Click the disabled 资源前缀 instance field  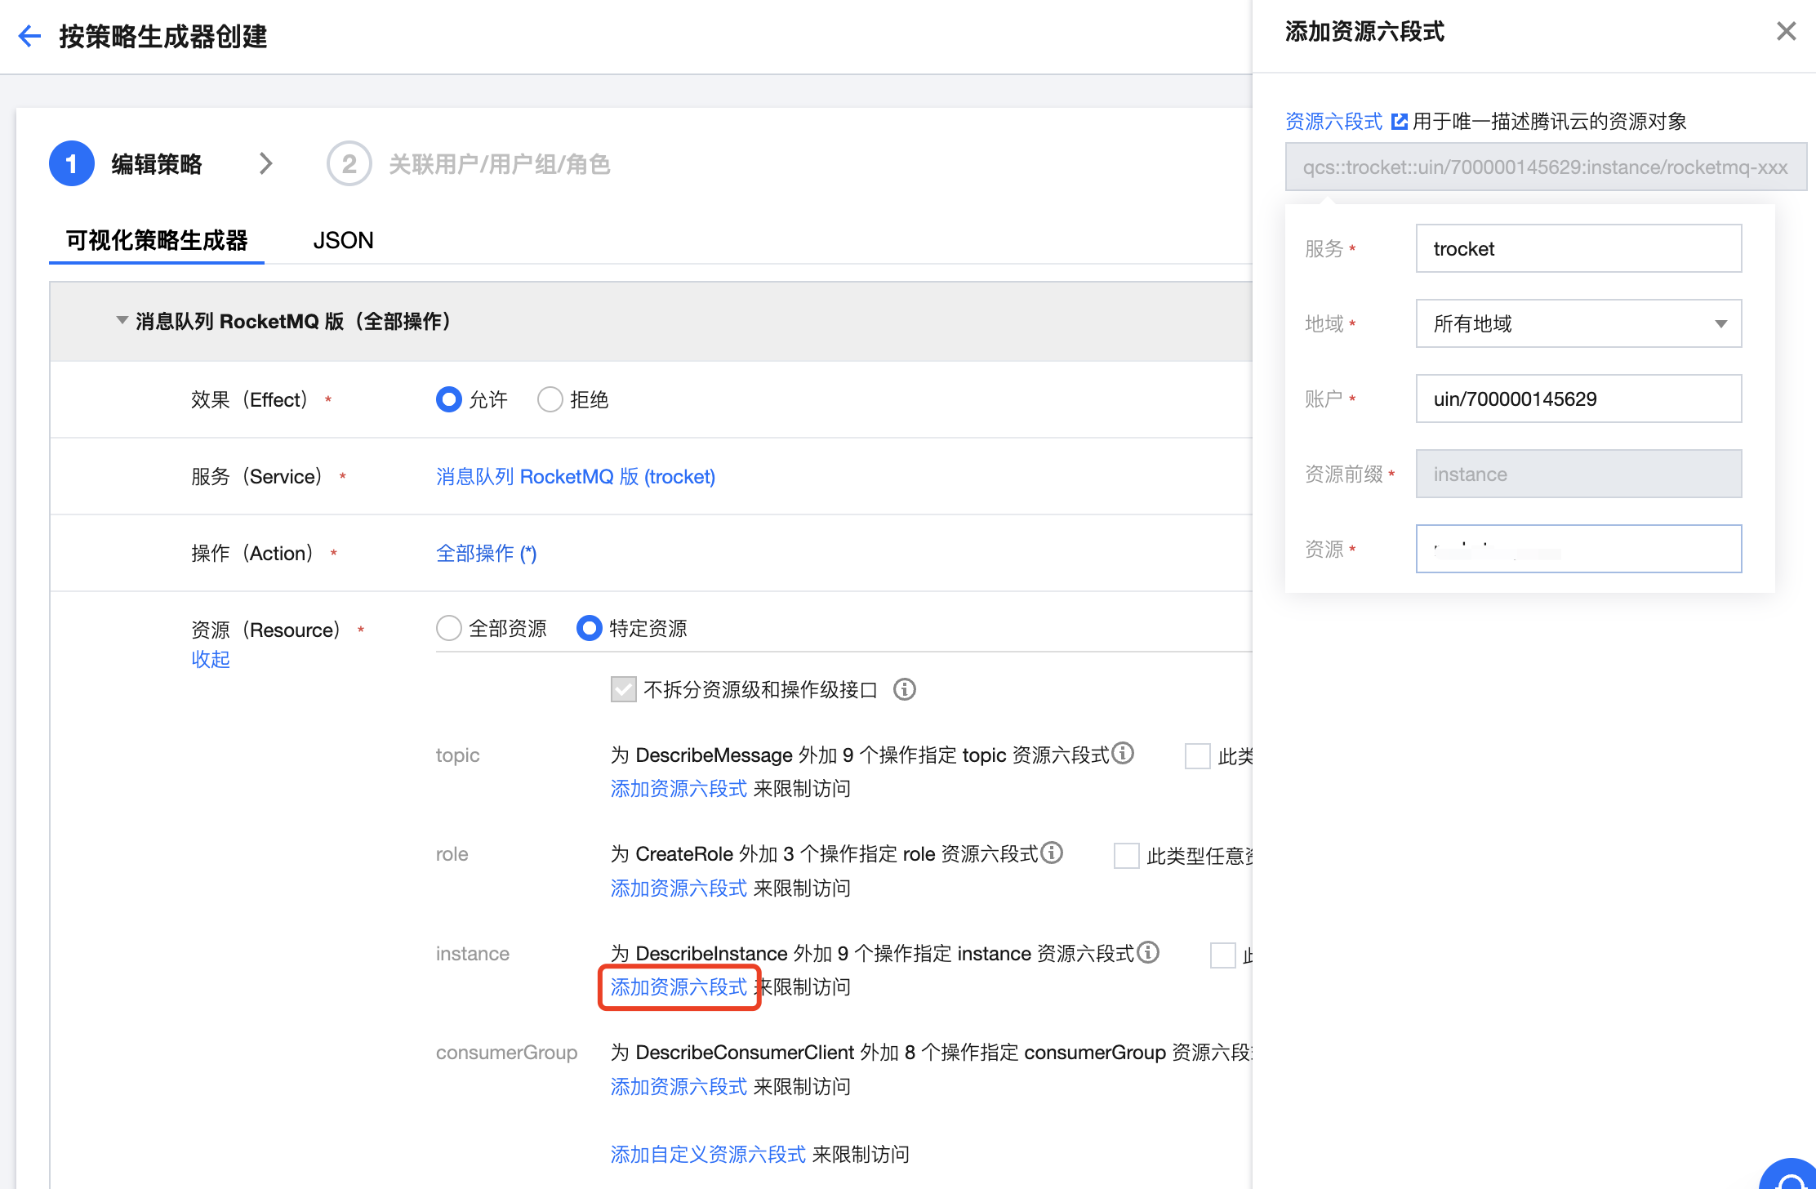[x=1578, y=474]
